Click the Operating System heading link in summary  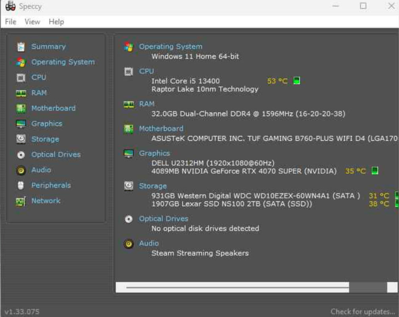point(171,47)
